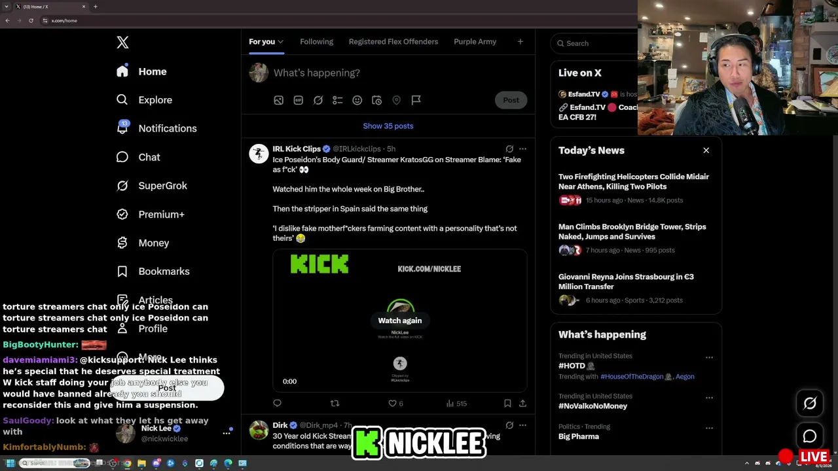838x471 pixels.
Task: Repost the IRL Kick Clips post
Action: (335, 404)
